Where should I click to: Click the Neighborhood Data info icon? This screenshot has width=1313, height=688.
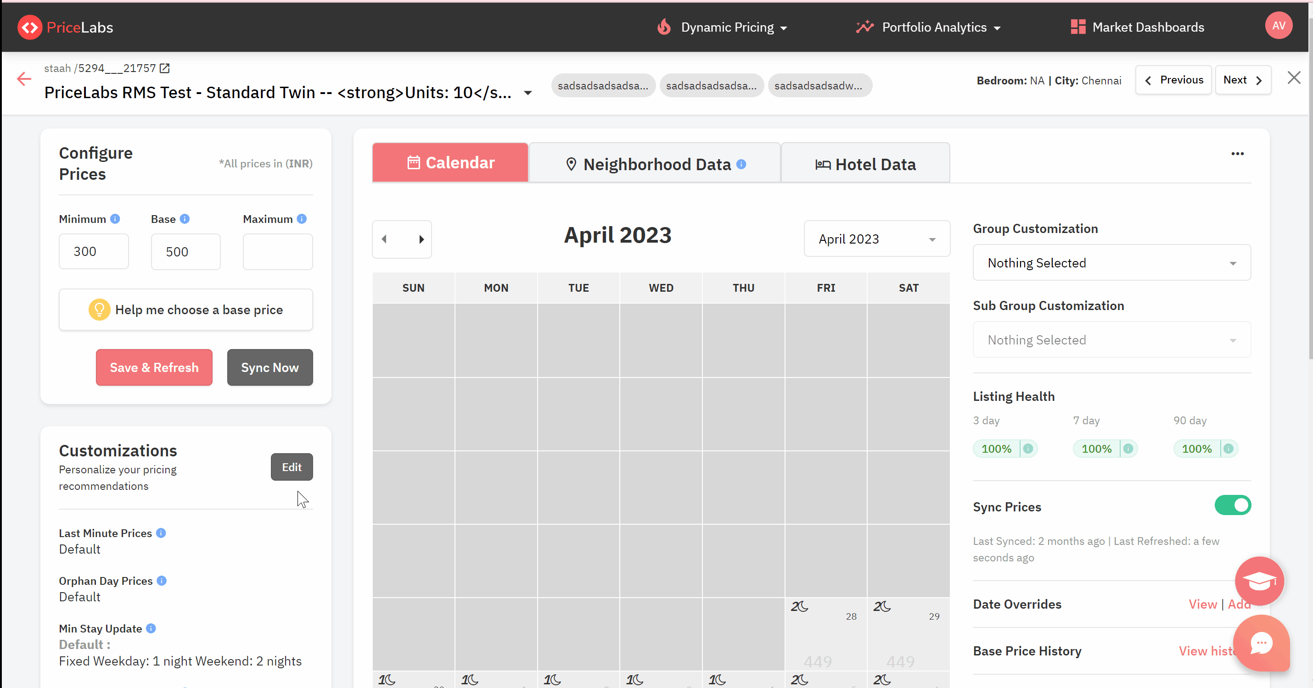[x=741, y=164]
